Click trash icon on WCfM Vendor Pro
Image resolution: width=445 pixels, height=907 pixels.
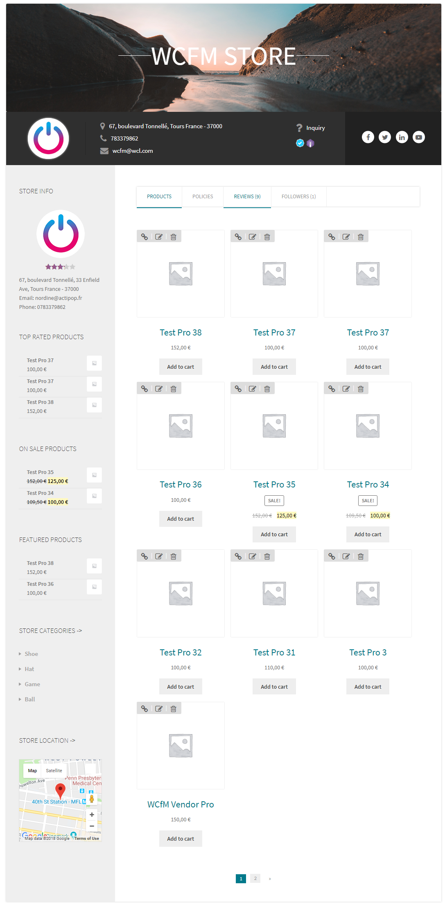[x=173, y=709]
